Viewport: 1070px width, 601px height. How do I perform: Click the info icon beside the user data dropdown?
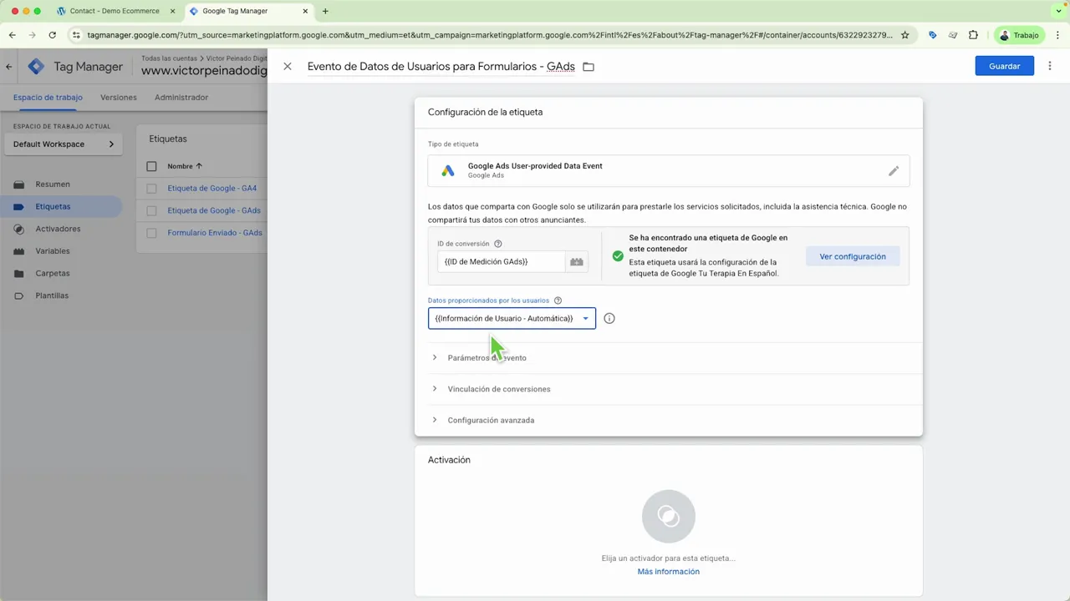point(609,318)
